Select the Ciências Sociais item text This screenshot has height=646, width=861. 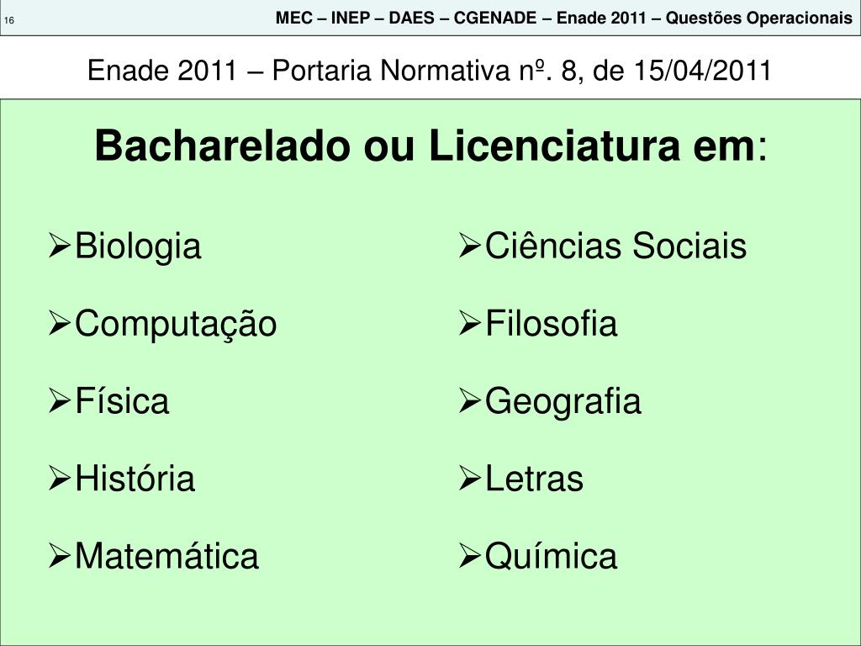[x=615, y=246]
